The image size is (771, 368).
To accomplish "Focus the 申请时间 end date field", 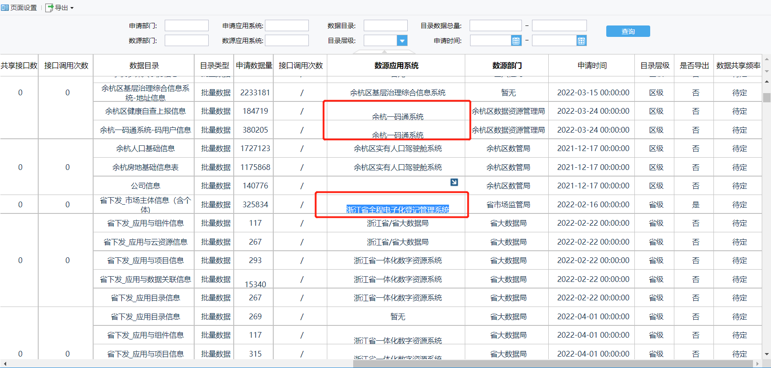I will (554, 40).
